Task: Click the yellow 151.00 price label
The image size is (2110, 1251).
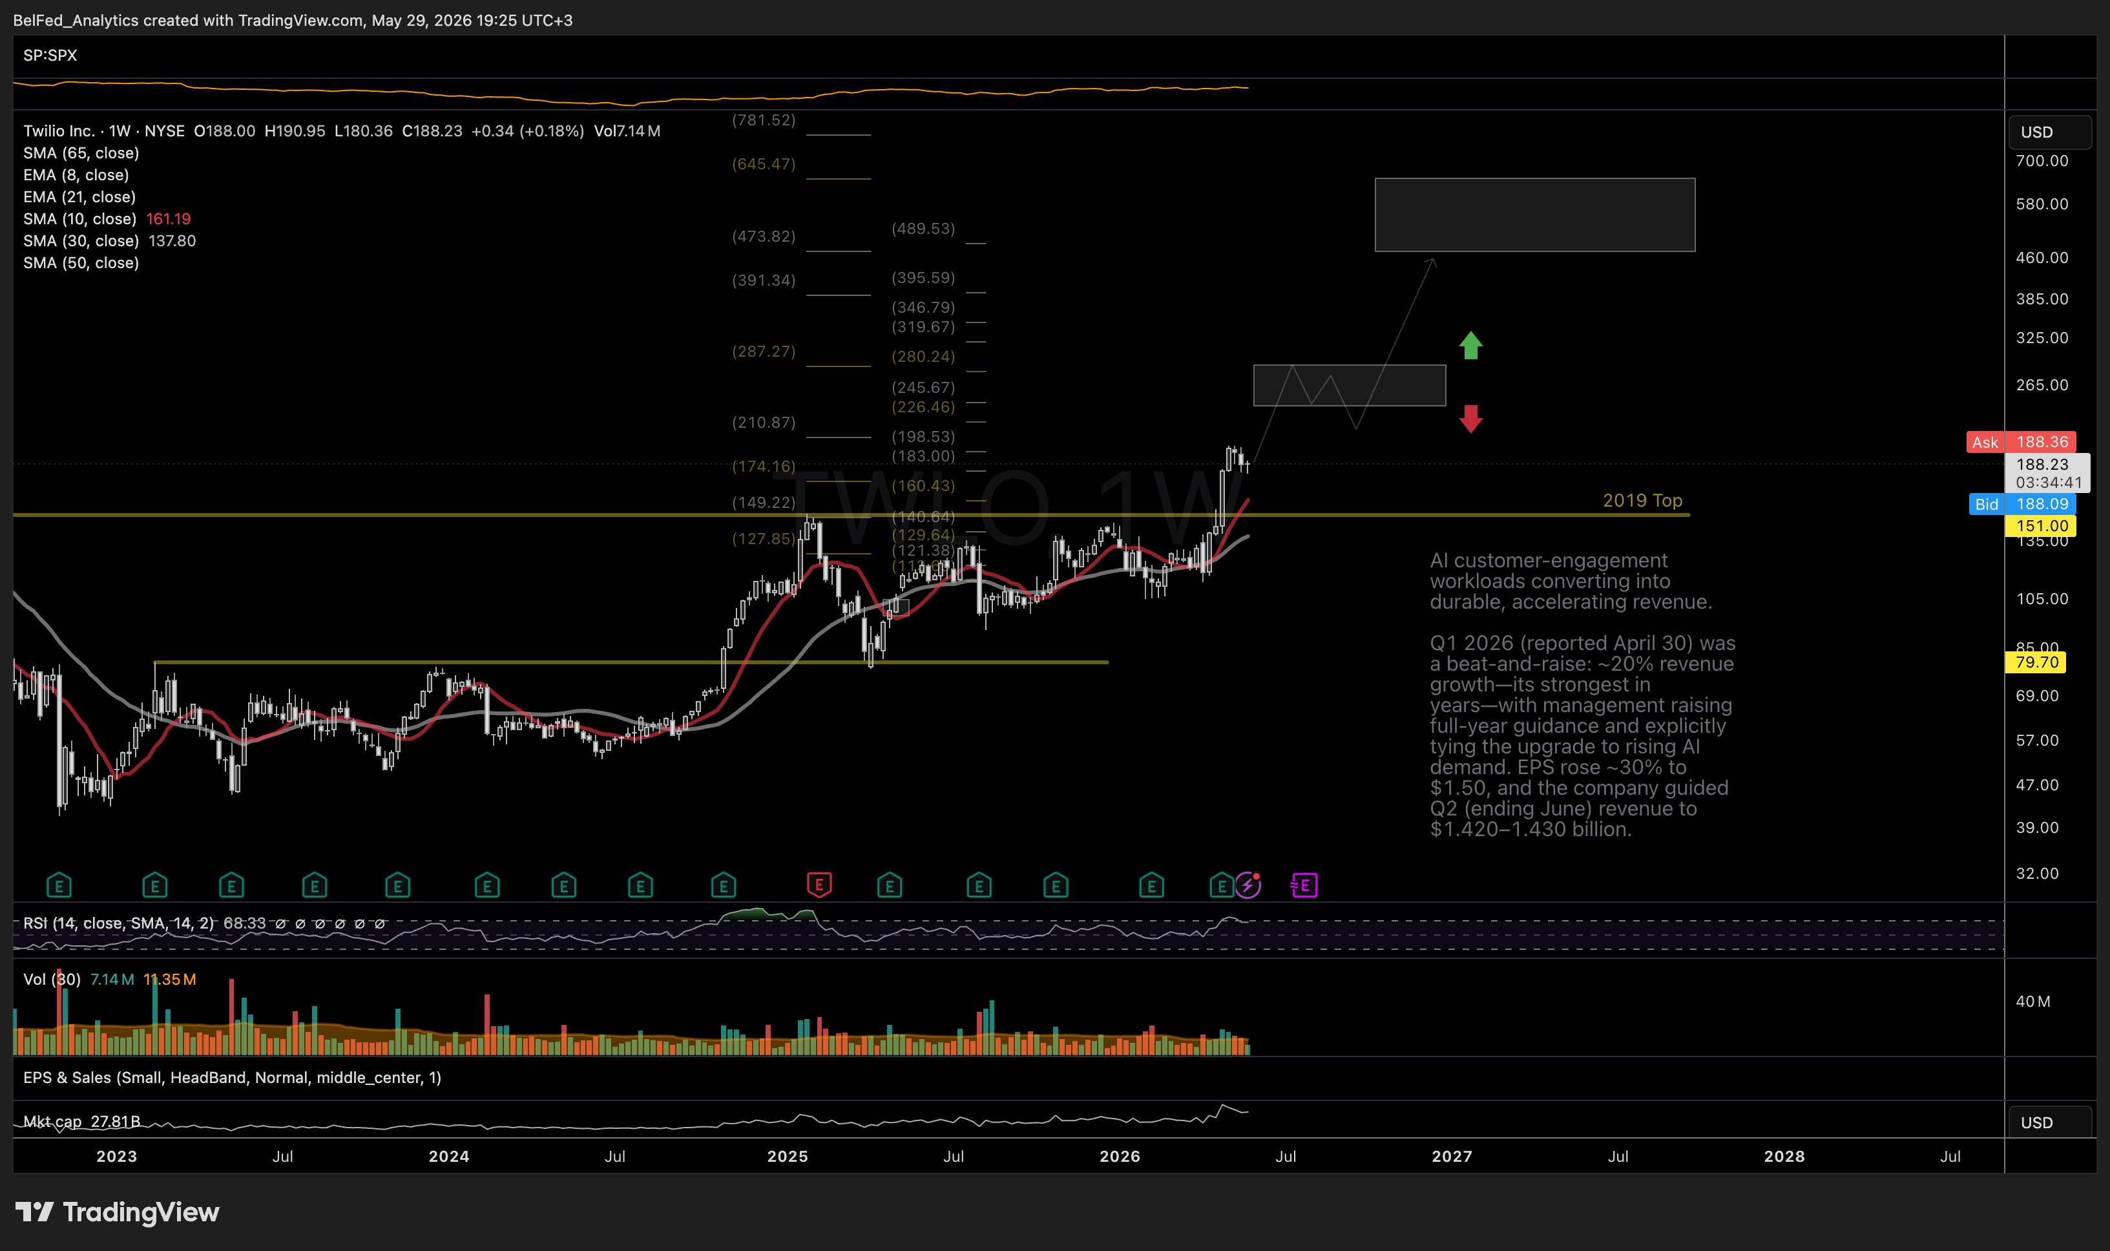Action: click(2041, 526)
